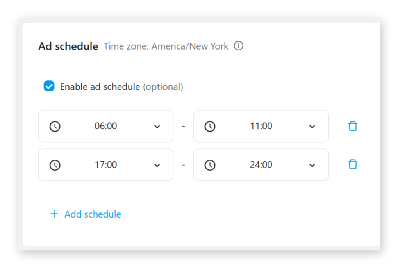Click the Add schedule link
Image resolution: width=400 pixels, height=271 pixels.
click(x=93, y=214)
